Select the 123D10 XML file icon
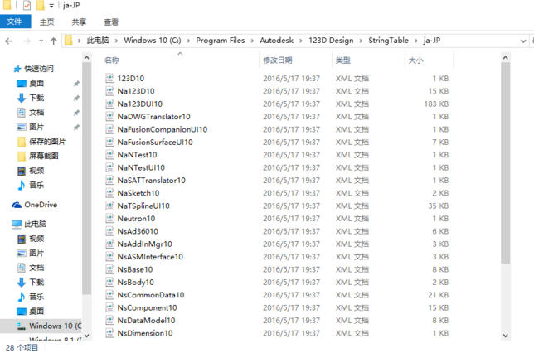 [x=109, y=78]
